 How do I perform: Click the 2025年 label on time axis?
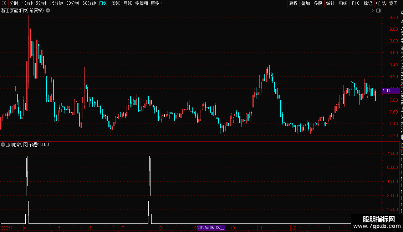pos(8,228)
